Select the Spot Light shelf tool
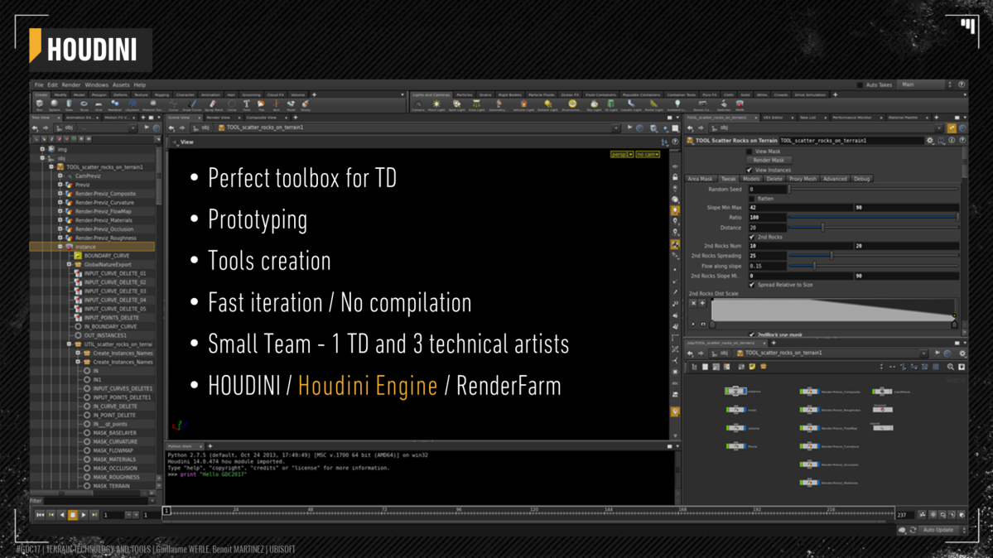 [456, 105]
